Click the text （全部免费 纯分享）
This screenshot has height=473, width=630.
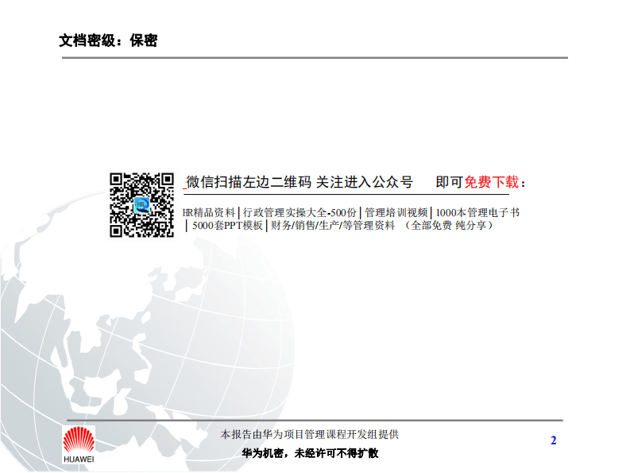(448, 225)
